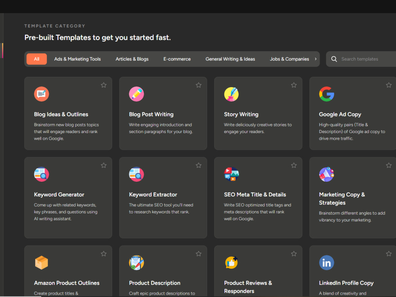
Task: Star the Keyword Extractor template
Action: pyautogui.click(x=198, y=166)
